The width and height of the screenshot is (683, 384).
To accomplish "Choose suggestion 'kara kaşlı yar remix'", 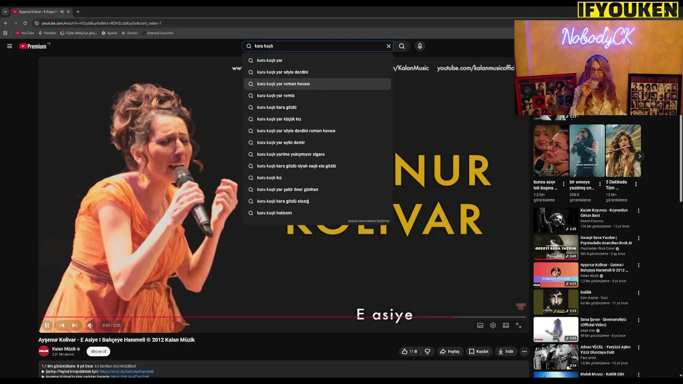I will 317,95.
